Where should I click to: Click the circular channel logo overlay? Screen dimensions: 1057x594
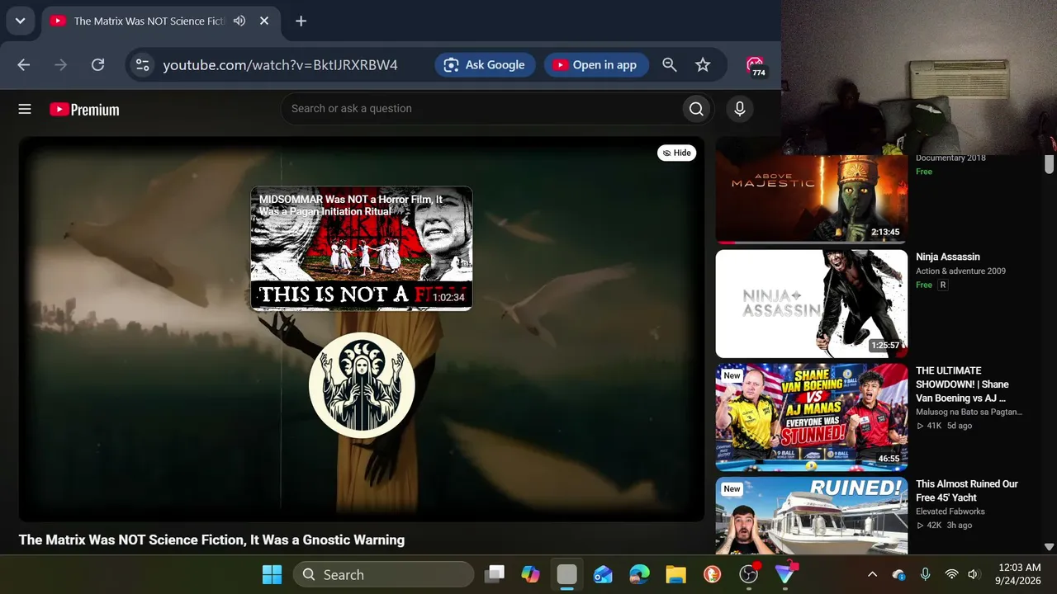(x=362, y=385)
